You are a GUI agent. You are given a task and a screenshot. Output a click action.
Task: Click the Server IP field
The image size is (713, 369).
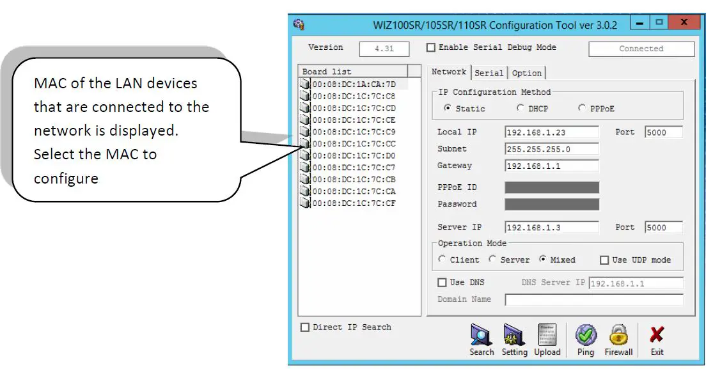pos(552,228)
